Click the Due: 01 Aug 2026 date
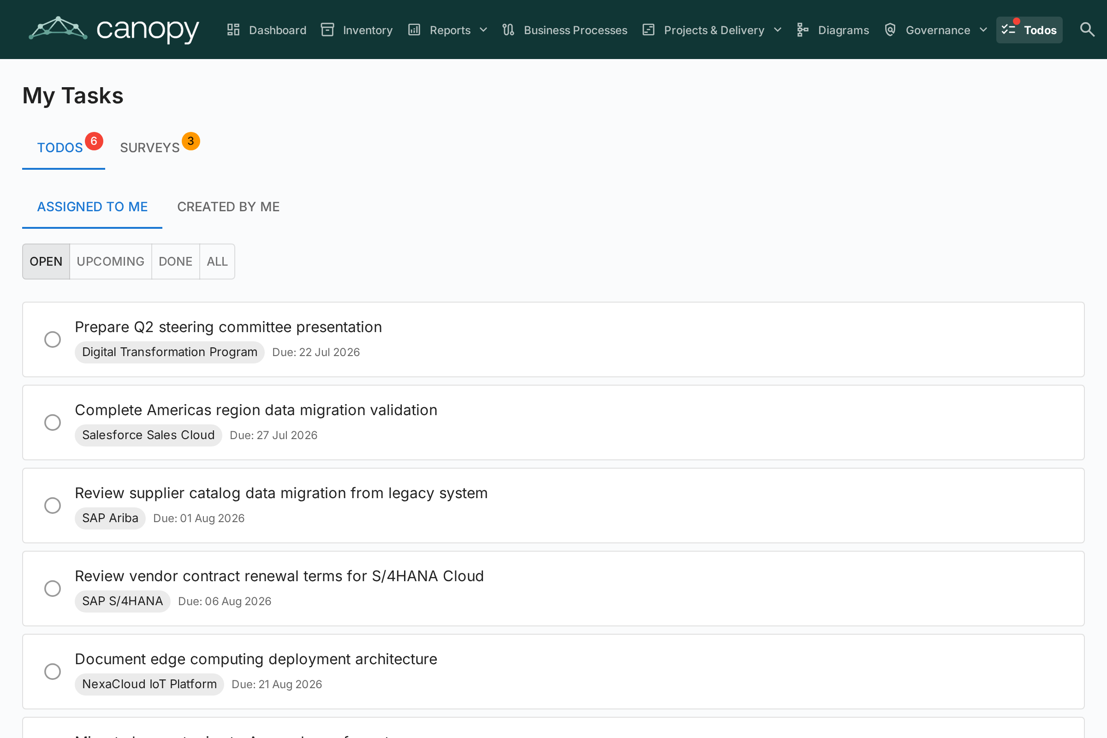Screen dimensions: 1107x738 199,518
